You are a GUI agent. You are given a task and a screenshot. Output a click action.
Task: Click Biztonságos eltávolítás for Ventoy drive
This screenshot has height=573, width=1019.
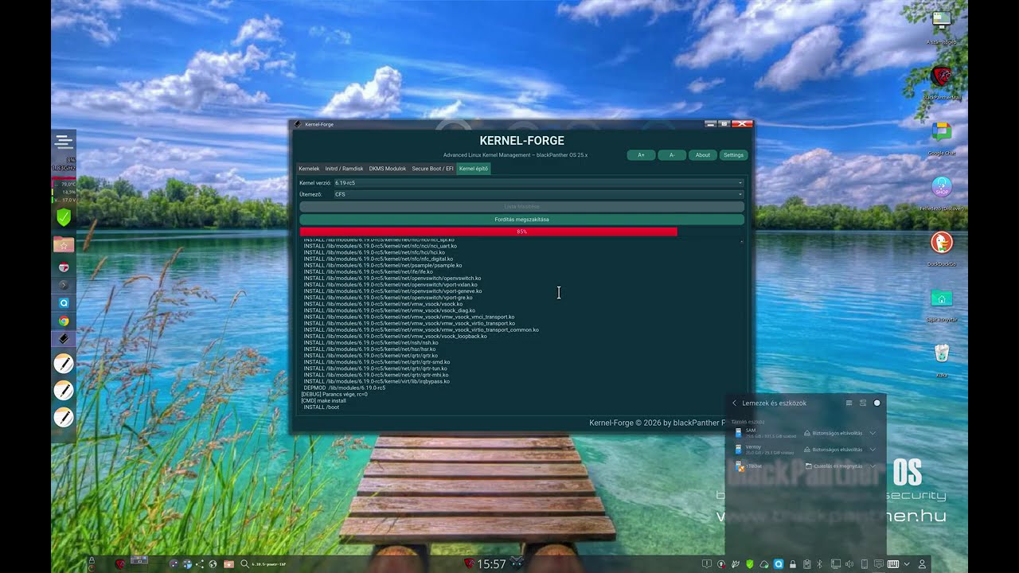tap(834, 450)
